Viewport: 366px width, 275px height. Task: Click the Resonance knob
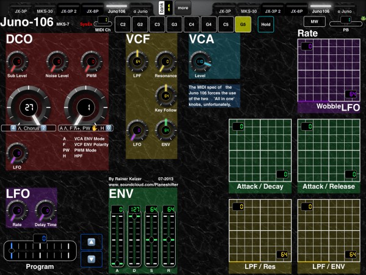coord(166,62)
